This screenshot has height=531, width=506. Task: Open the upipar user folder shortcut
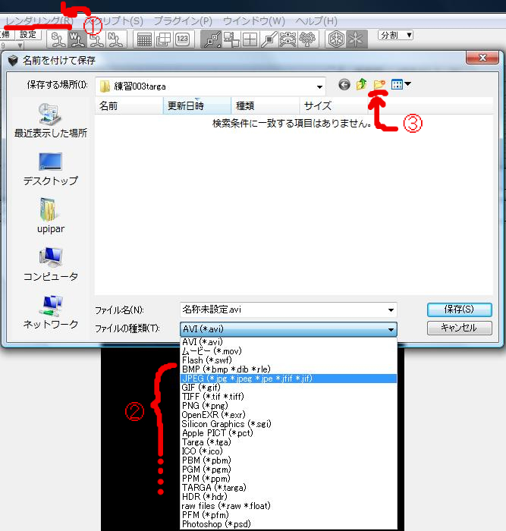(x=51, y=215)
